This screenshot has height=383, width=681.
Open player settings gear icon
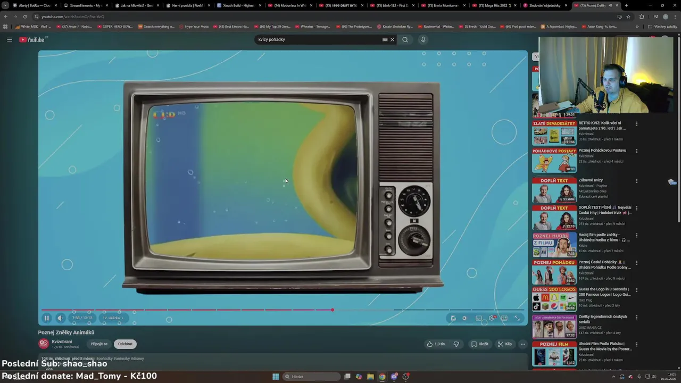click(x=492, y=318)
